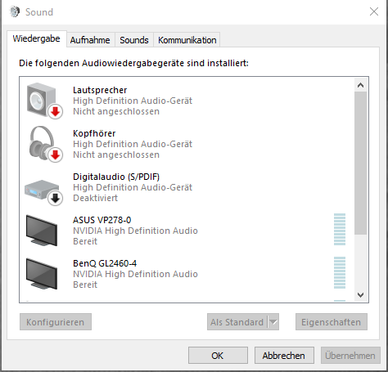Screen dimensions: 388x372
Task: Select the ASUS VP278-0 monitor icon
Action: (x=42, y=231)
